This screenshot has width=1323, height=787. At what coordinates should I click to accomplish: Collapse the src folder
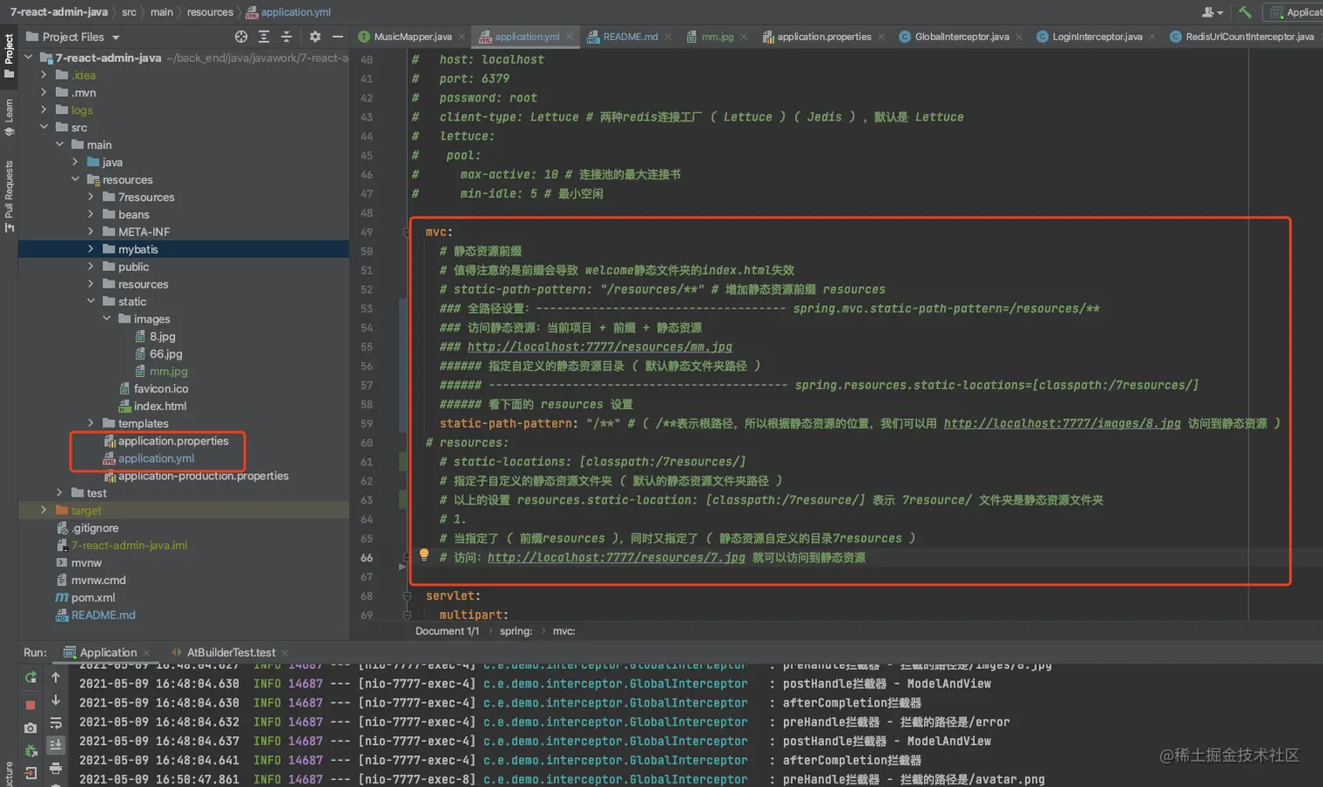[44, 128]
